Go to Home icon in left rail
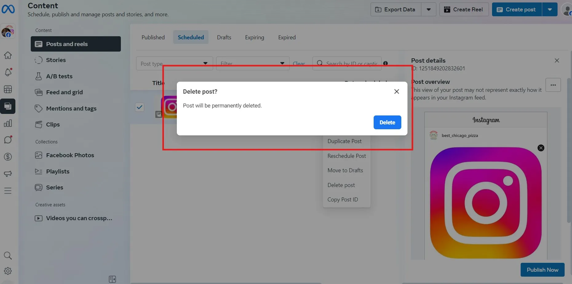 click(x=8, y=55)
